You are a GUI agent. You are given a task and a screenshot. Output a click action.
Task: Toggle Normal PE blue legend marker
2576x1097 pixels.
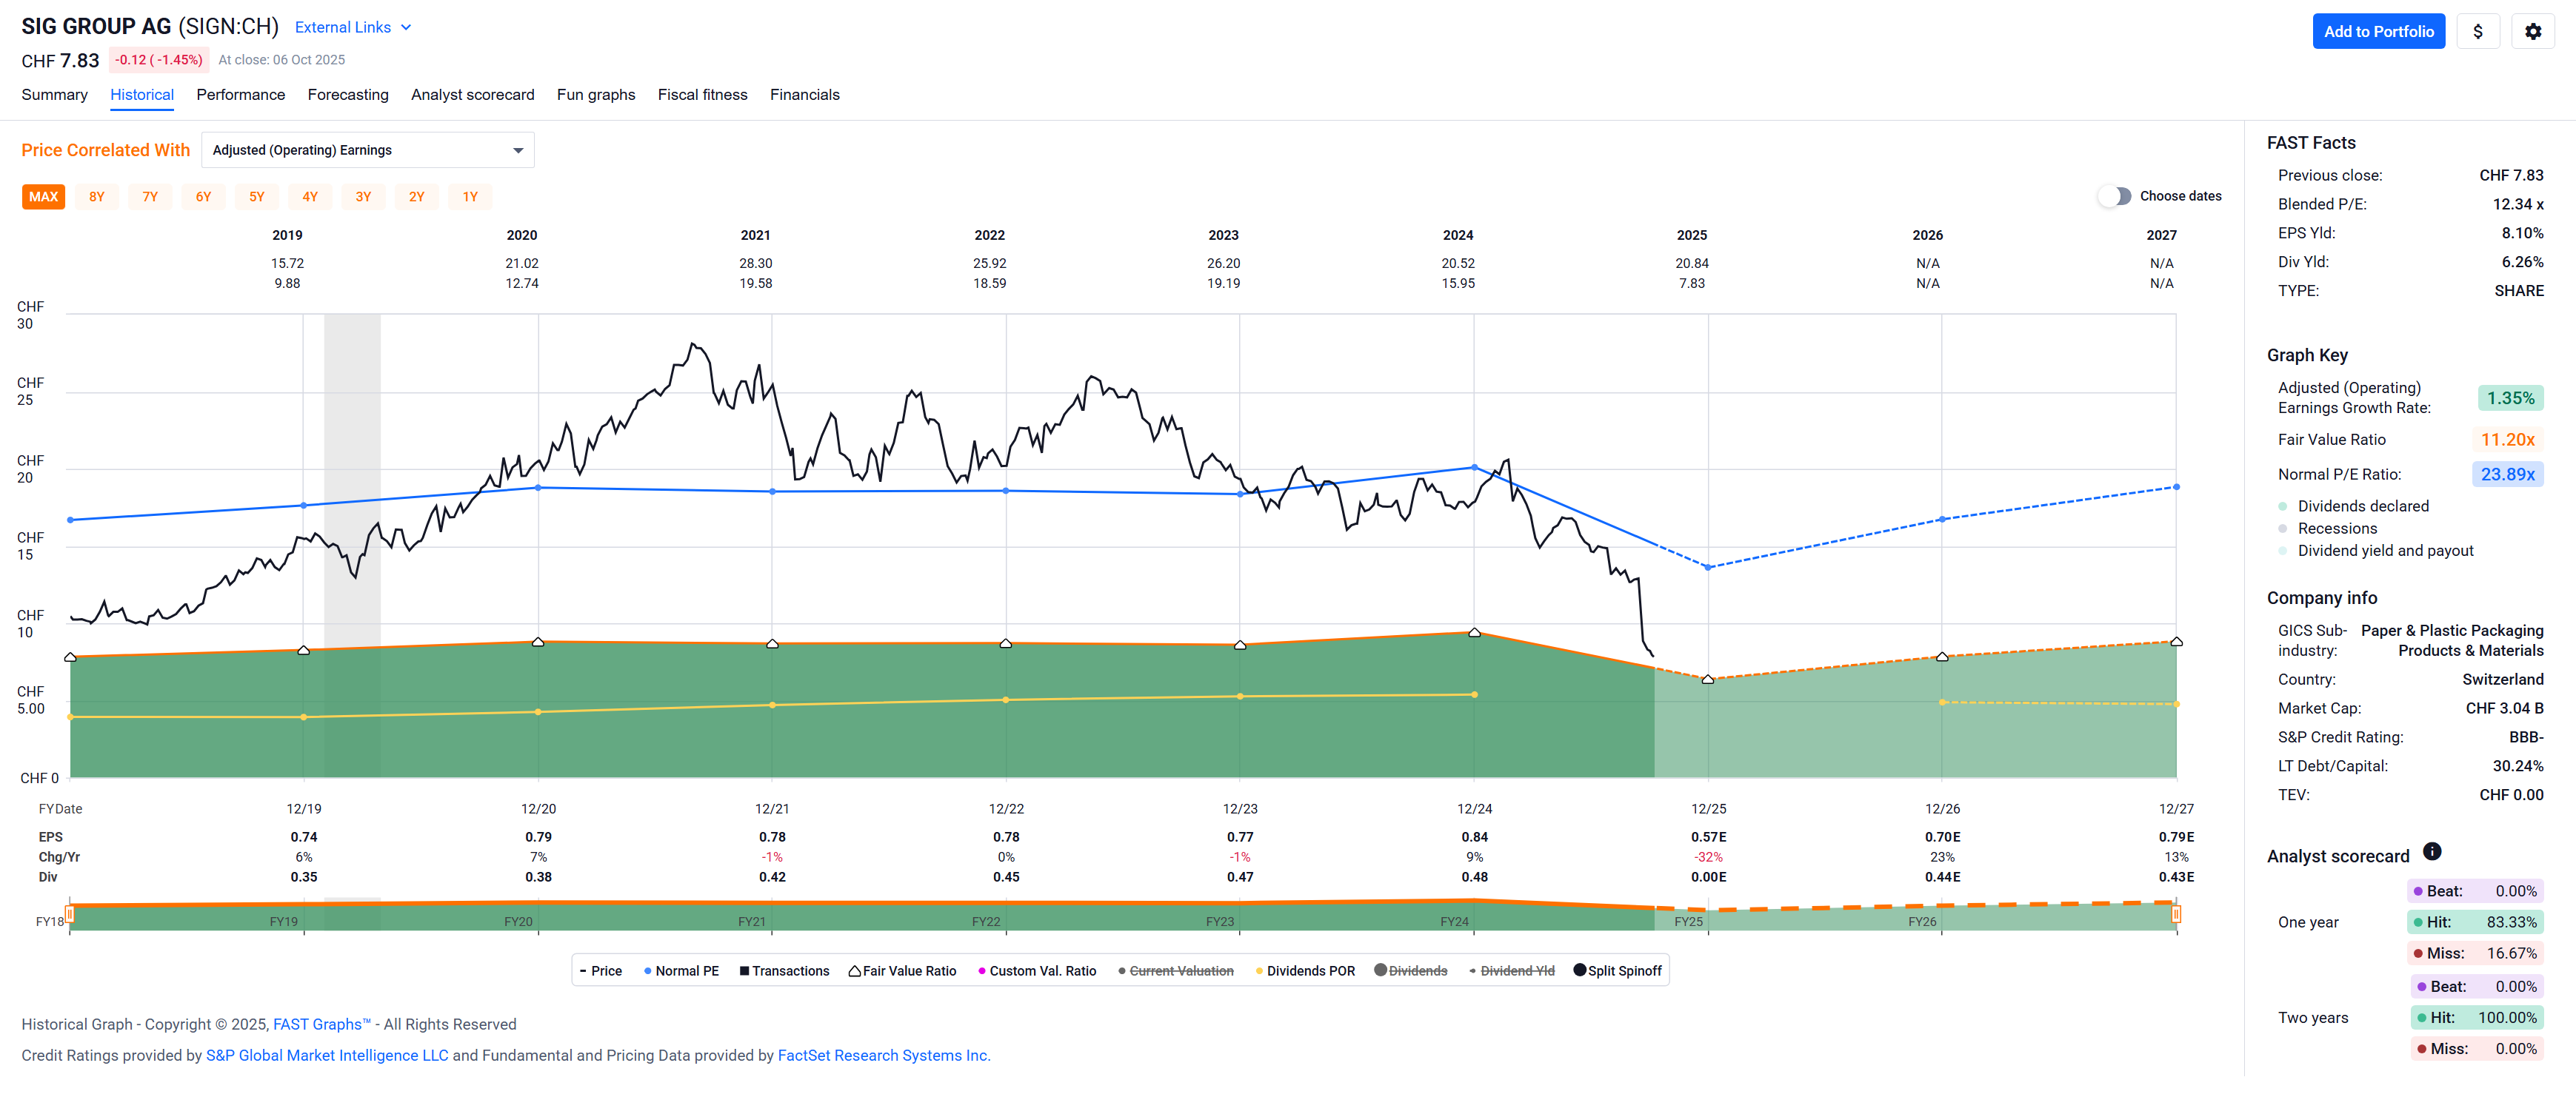click(x=681, y=970)
